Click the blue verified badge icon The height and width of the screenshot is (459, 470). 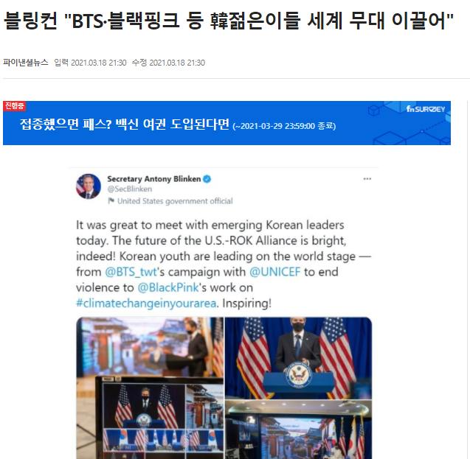pos(207,179)
